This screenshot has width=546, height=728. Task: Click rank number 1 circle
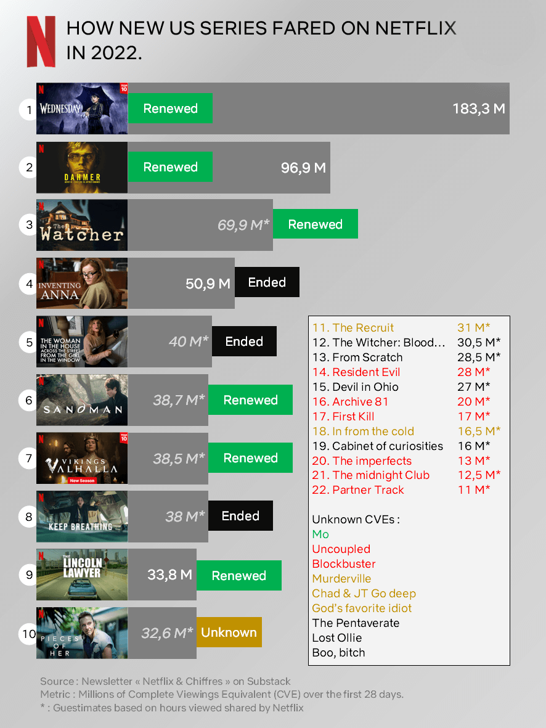tap(29, 110)
